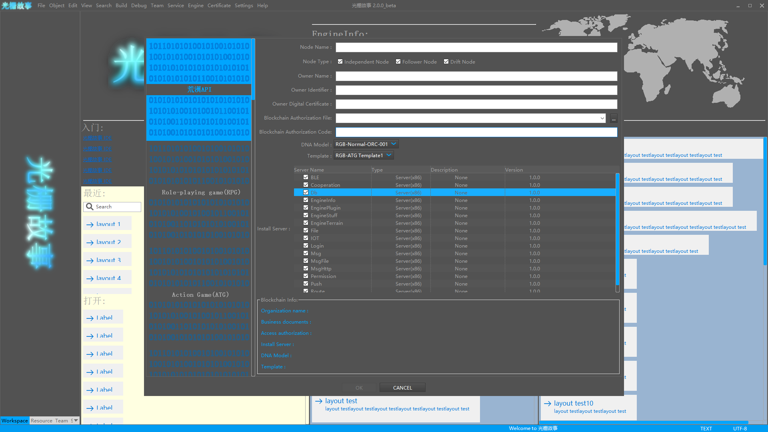Click the magnifier icon in Search box

pyautogui.click(x=90, y=207)
